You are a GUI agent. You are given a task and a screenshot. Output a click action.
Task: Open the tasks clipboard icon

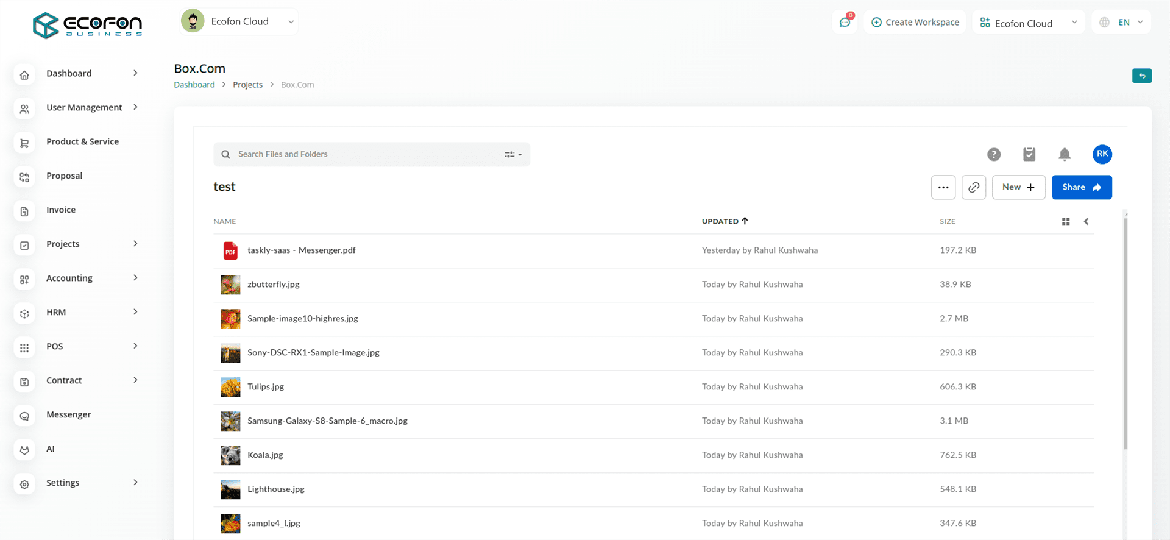(1029, 155)
